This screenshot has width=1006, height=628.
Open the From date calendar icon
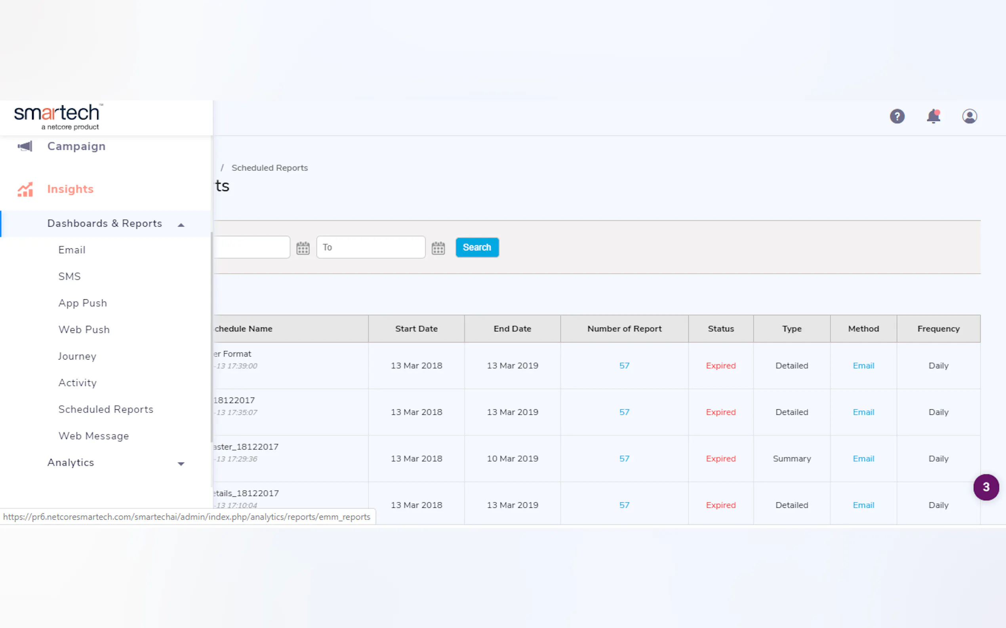pos(303,248)
